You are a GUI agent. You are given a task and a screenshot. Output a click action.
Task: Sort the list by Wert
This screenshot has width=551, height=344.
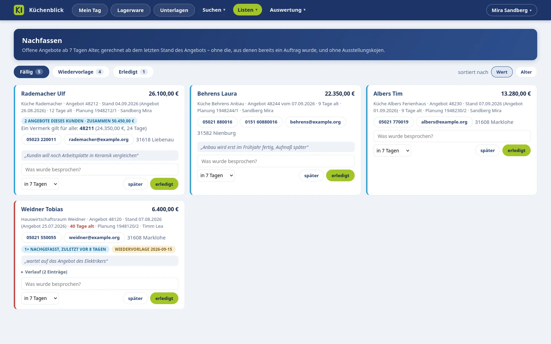502,72
